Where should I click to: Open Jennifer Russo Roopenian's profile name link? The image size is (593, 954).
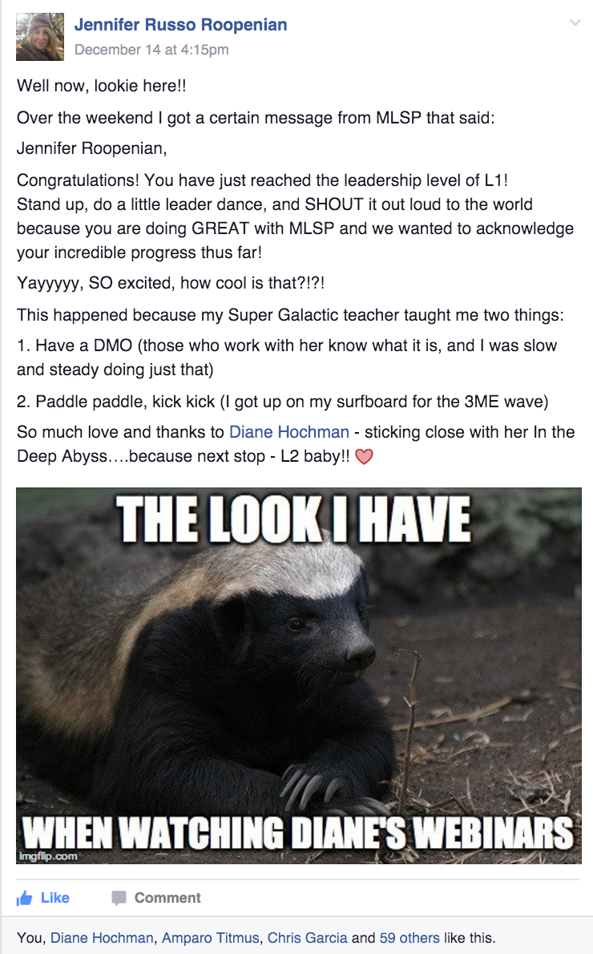tap(180, 25)
